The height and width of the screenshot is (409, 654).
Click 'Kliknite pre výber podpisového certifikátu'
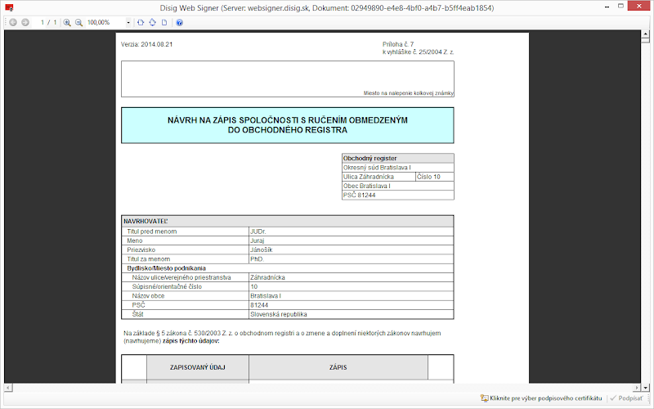click(x=545, y=398)
